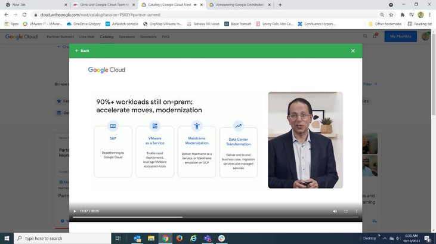Open Live Hub nav item

pyautogui.click(x=86, y=37)
